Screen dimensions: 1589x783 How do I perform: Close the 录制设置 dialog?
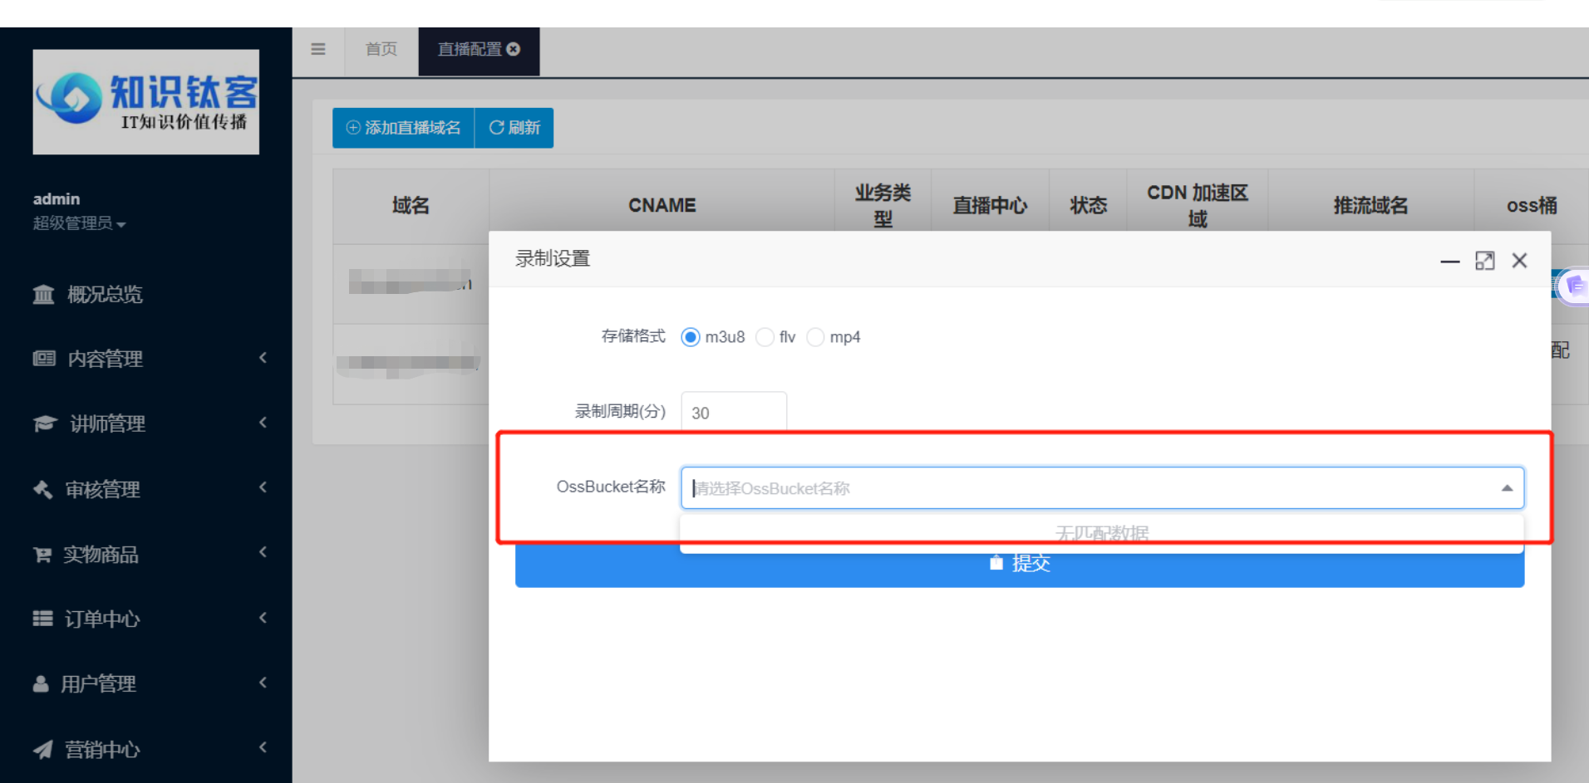pos(1520,261)
